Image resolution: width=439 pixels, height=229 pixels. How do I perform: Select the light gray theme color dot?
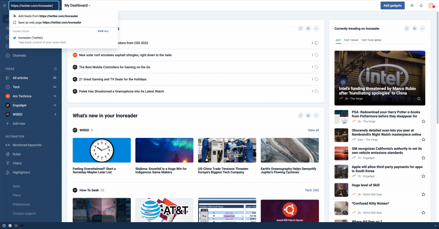click(x=10, y=226)
